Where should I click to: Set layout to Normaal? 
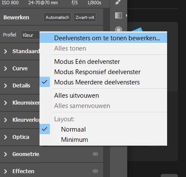click(103, 129)
